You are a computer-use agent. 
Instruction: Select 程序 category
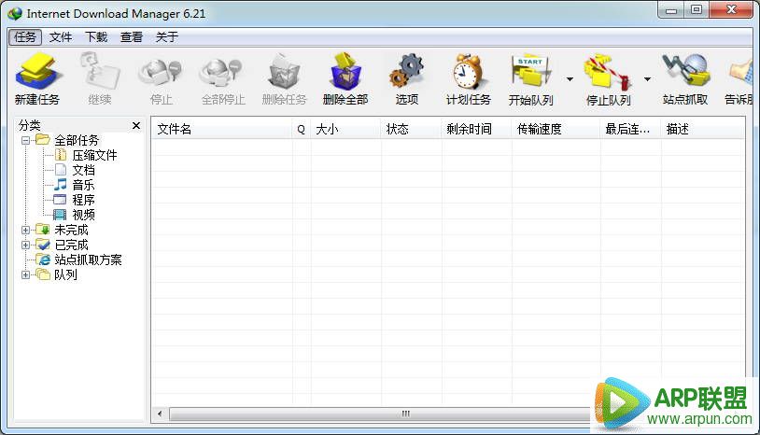75,200
